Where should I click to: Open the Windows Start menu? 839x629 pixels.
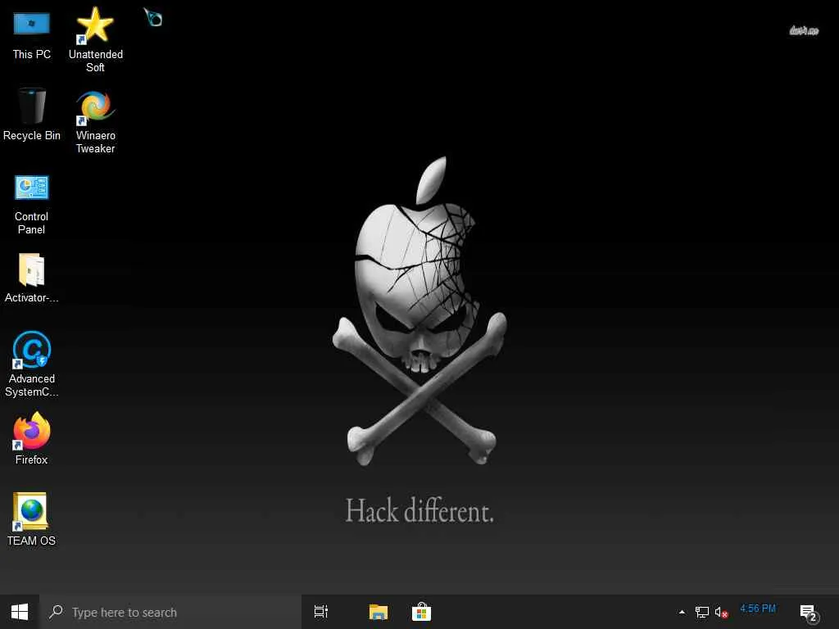20,612
